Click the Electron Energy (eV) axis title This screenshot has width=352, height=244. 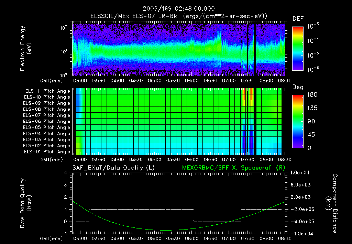click(25, 48)
